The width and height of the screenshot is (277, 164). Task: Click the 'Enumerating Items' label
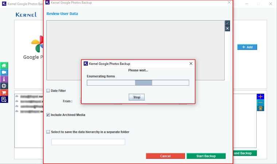coord(101,76)
